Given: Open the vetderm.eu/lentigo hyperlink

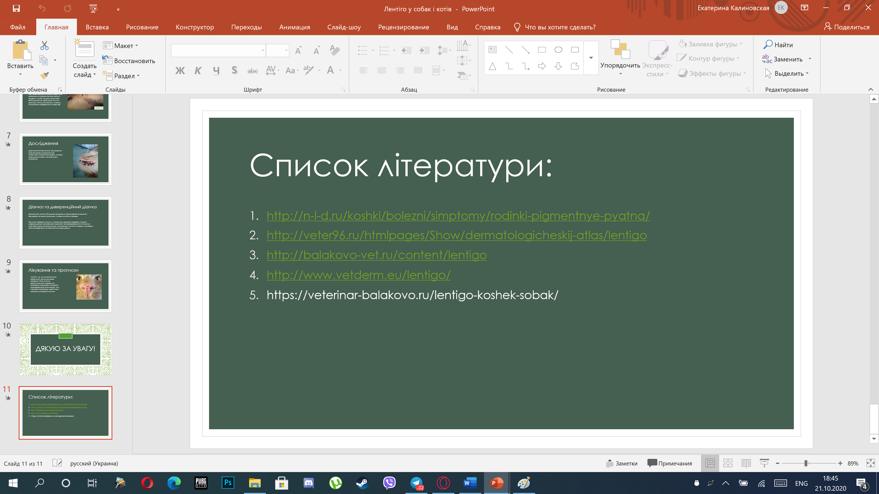Looking at the screenshot, I should (x=359, y=275).
